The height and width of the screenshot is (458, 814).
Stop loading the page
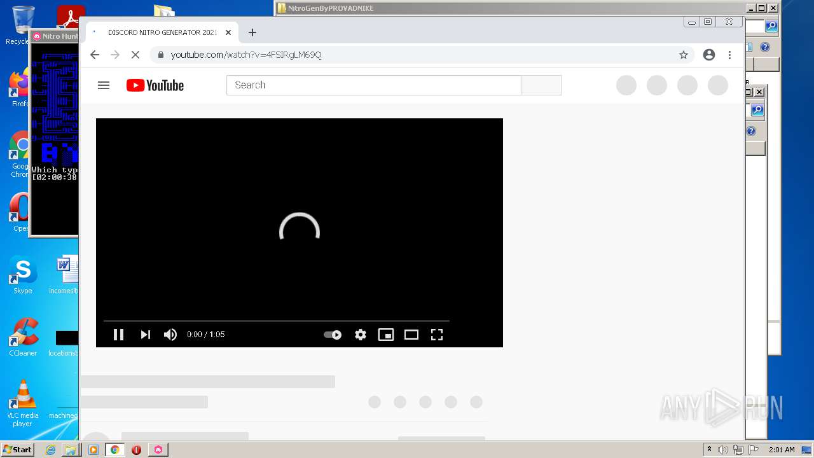(x=135, y=55)
